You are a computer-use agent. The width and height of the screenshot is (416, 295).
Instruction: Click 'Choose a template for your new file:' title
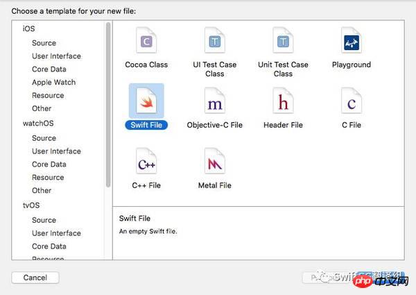click(x=73, y=11)
